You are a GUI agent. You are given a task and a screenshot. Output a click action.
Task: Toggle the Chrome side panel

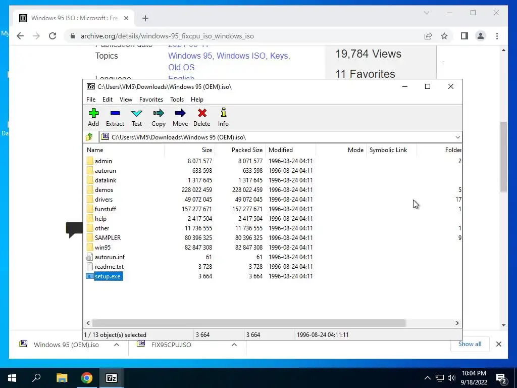(464, 36)
